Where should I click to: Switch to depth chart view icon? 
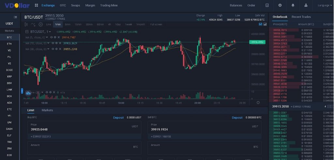pyautogui.click(x=265, y=24)
